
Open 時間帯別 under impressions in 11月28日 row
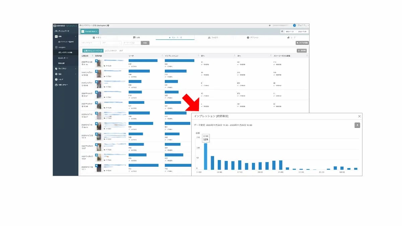tap(169, 66)
